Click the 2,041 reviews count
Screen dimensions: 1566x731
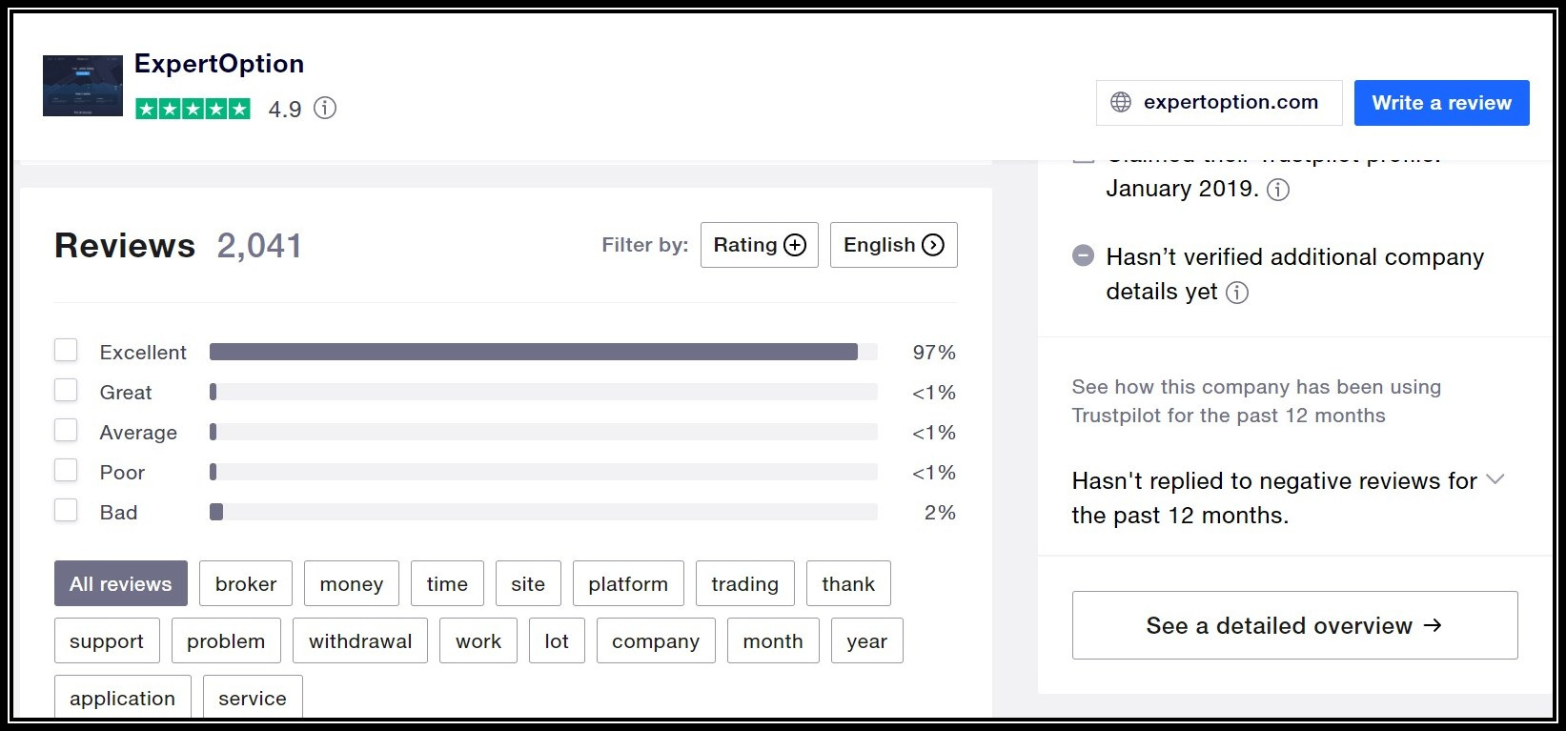coord(259,245)
